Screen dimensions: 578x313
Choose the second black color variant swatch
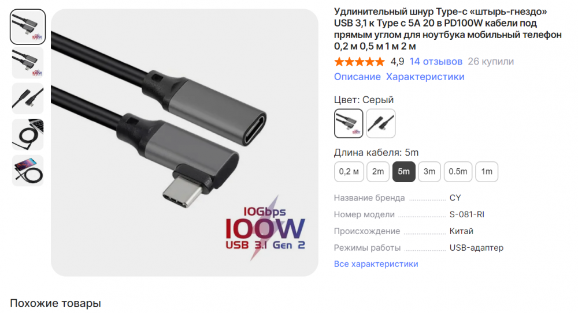pos(381,123)
